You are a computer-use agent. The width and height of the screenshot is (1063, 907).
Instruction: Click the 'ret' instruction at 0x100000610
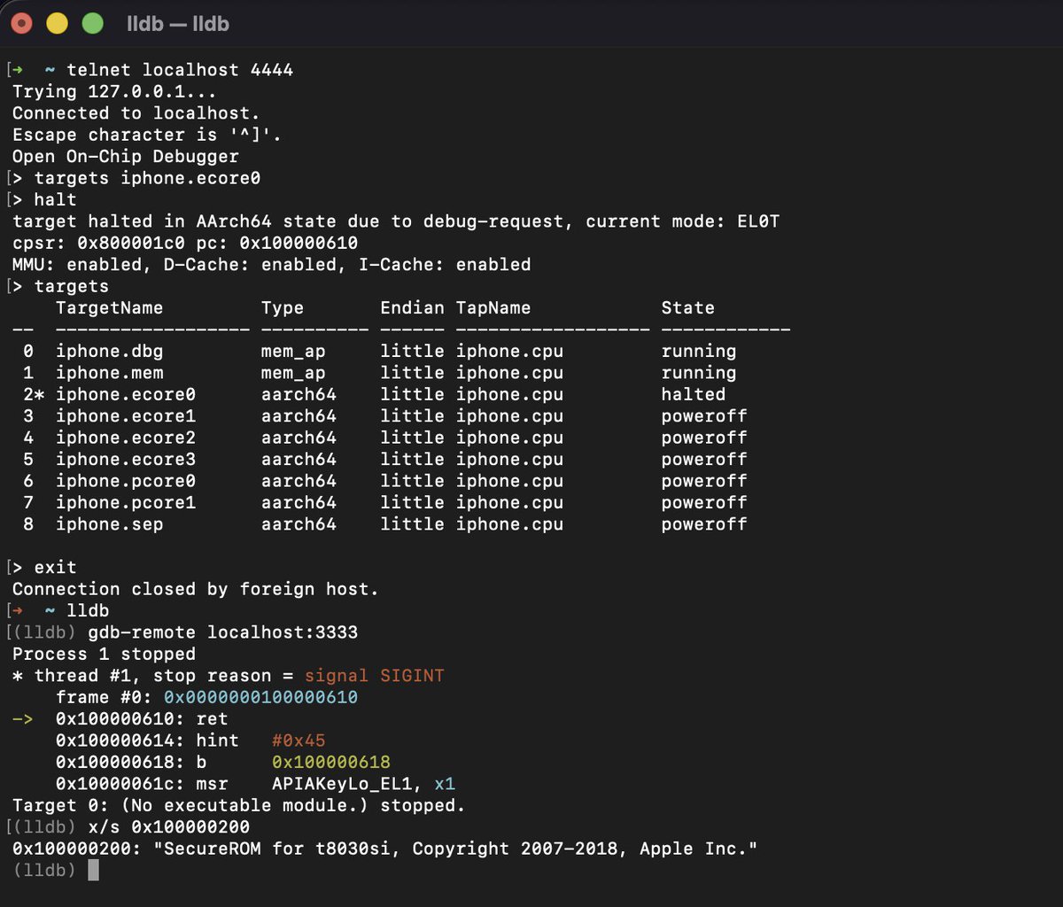[213, 719]
